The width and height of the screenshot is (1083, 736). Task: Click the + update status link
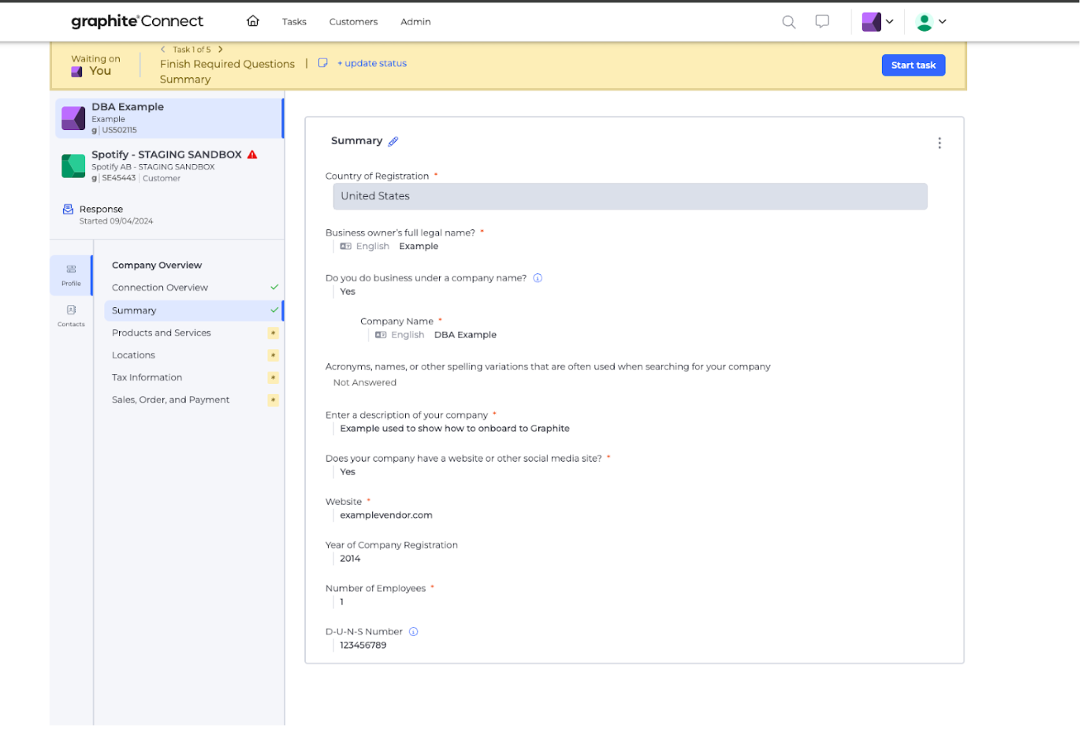(x=372, y=64)
